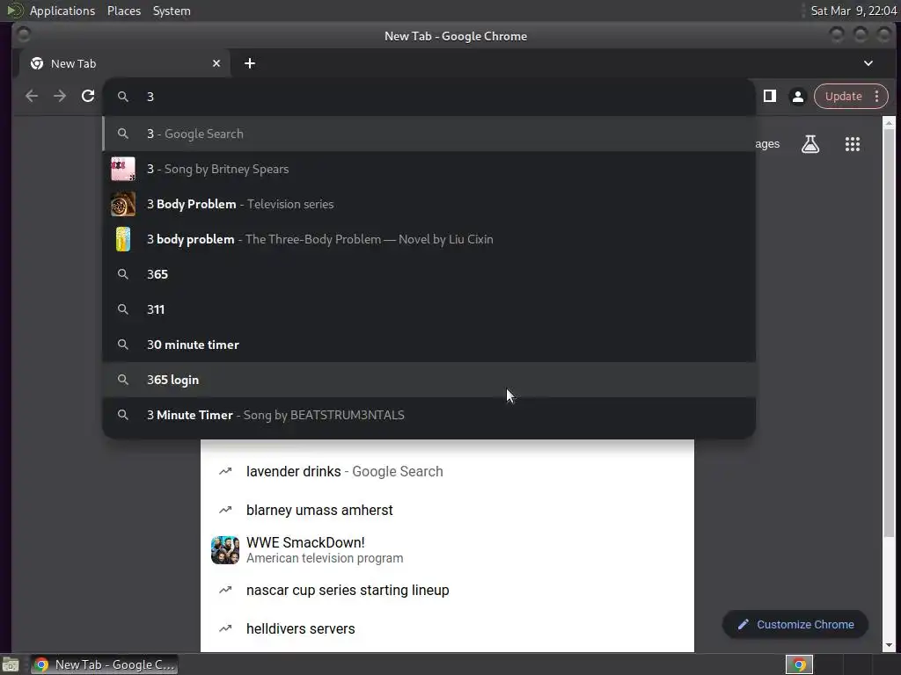Image resolution: width=901 pixels, height=675 pixels.
Task: Click the New Tab taskbar window button
Action: pos(105,664)
